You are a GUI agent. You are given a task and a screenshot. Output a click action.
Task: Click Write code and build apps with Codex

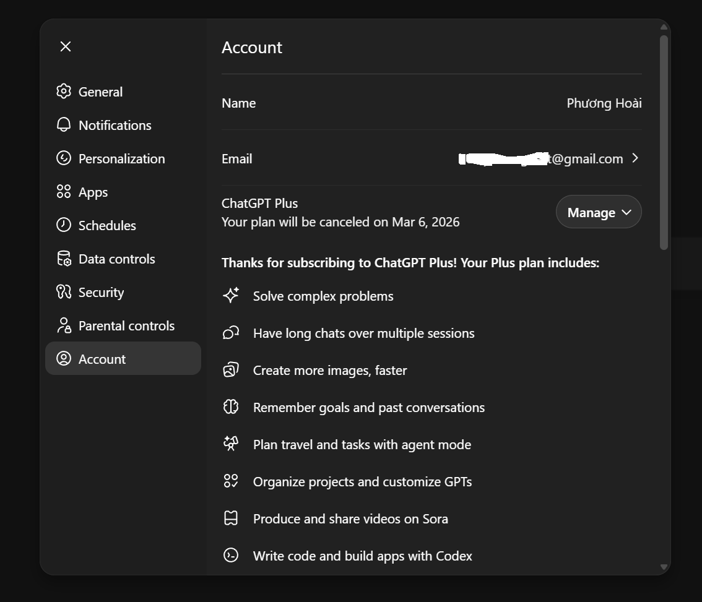coord(363,556)
